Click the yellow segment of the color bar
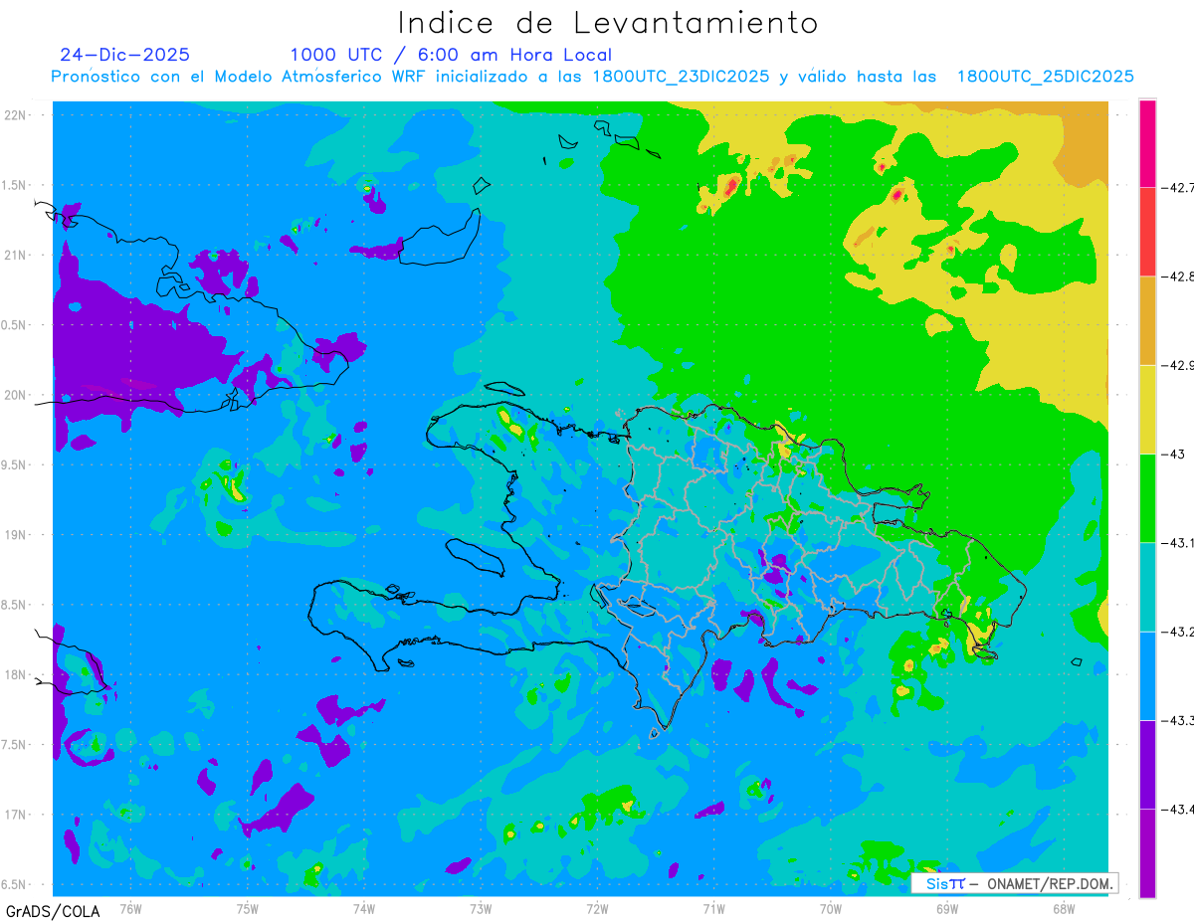Screen dimensions: 1194x922 point(1147,409)
